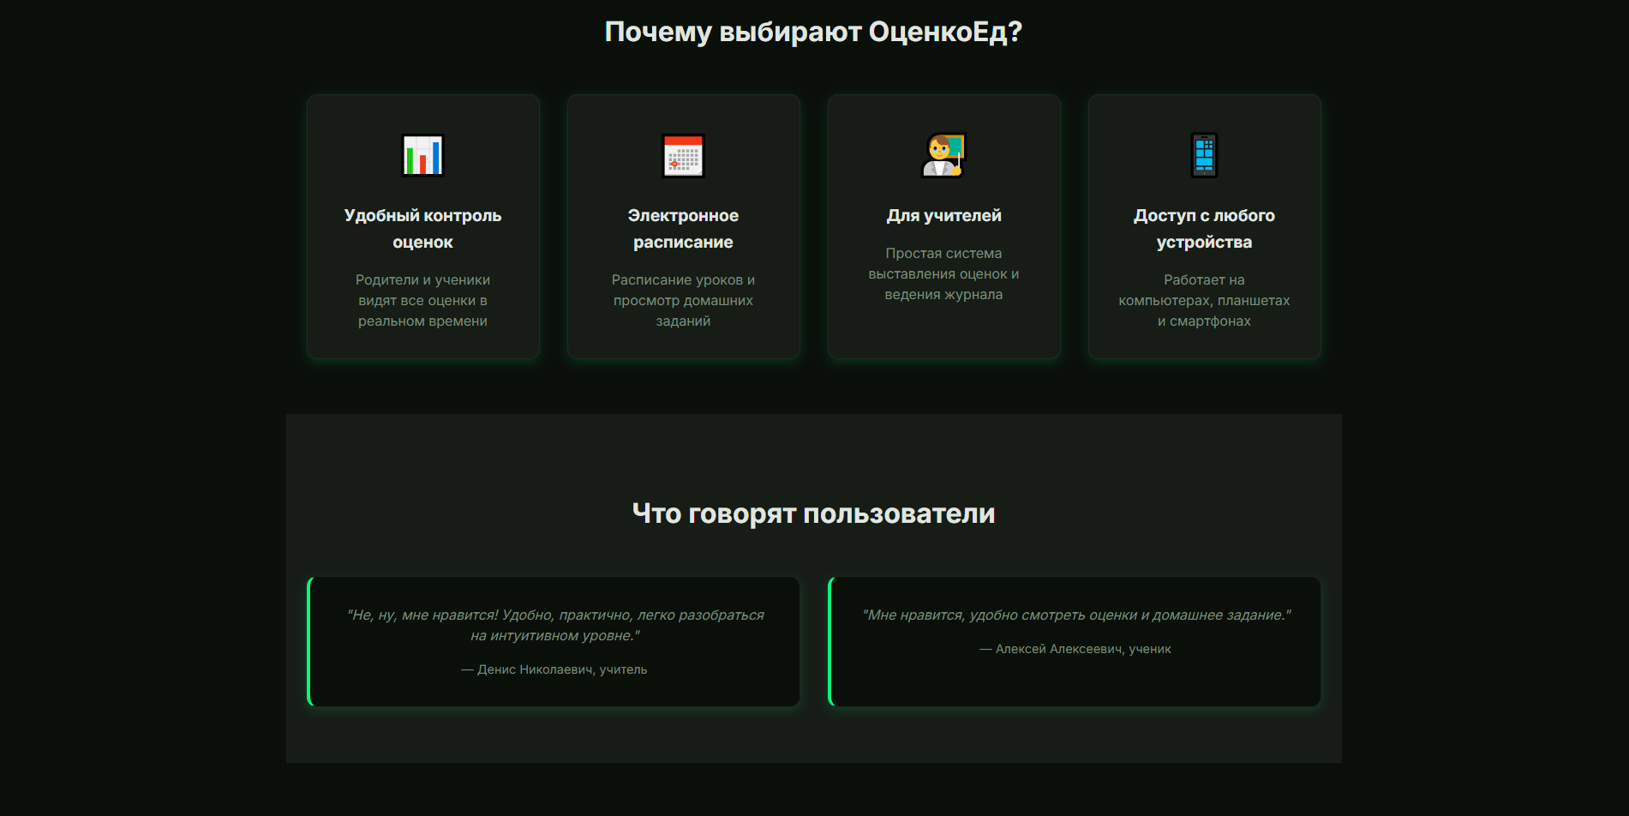Click the teacher emoji icon
The width and height of the screenshot is (1629, 816).
pos(943,155)
